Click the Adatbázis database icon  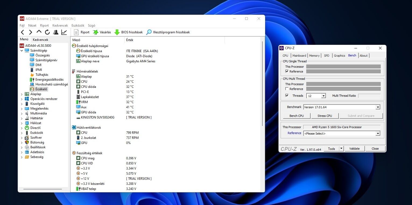point(27,152)
